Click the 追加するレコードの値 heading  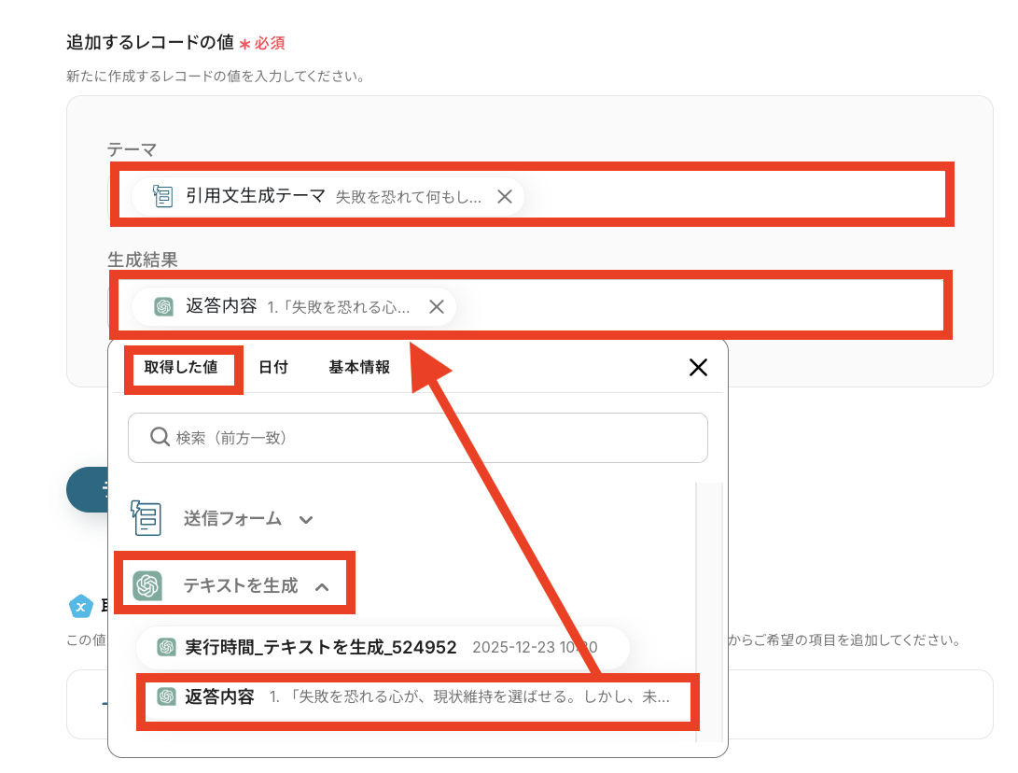pos(150,42)
